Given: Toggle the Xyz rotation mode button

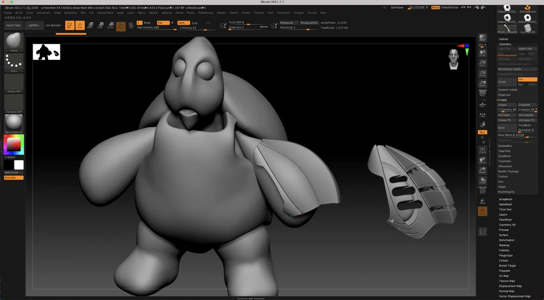Looking at the screenshot, I should click(x=482, y=132).
